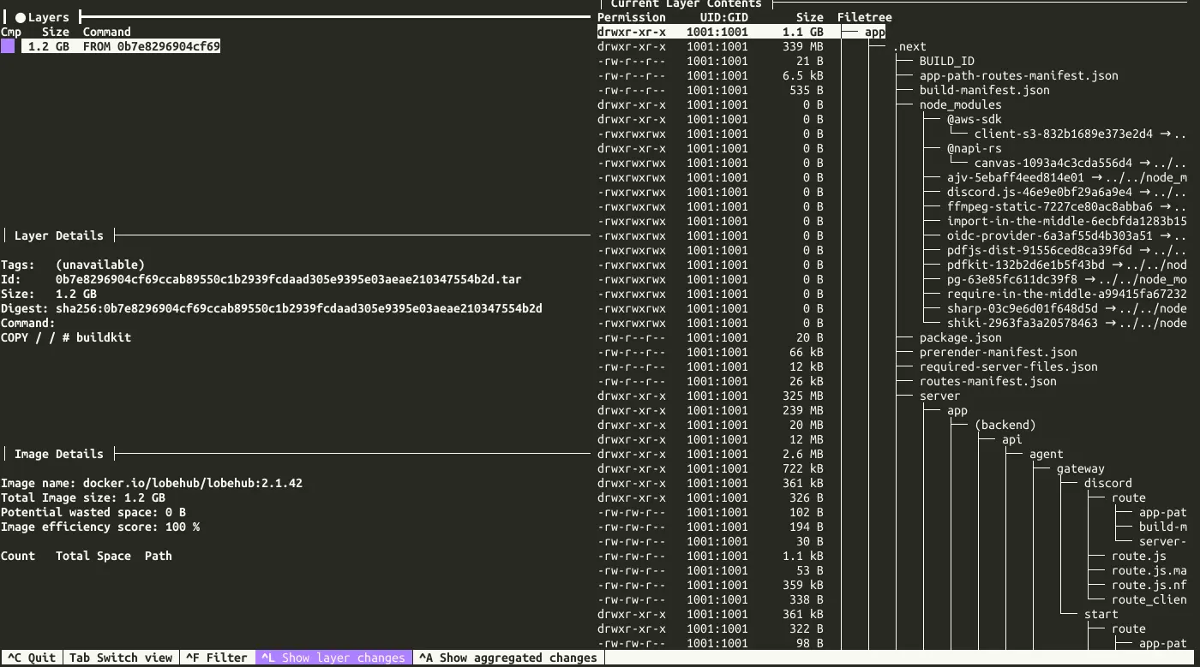Focus the Layer Details panel header

pos(58,235)
